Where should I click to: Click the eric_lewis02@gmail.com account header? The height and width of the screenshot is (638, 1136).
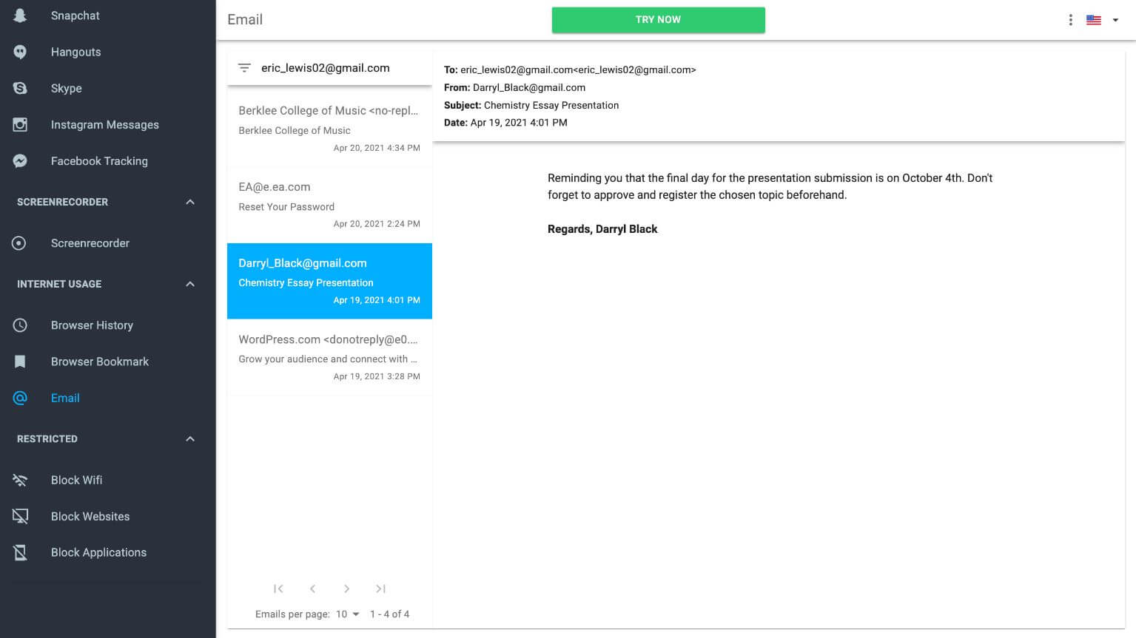coord(326,68)
